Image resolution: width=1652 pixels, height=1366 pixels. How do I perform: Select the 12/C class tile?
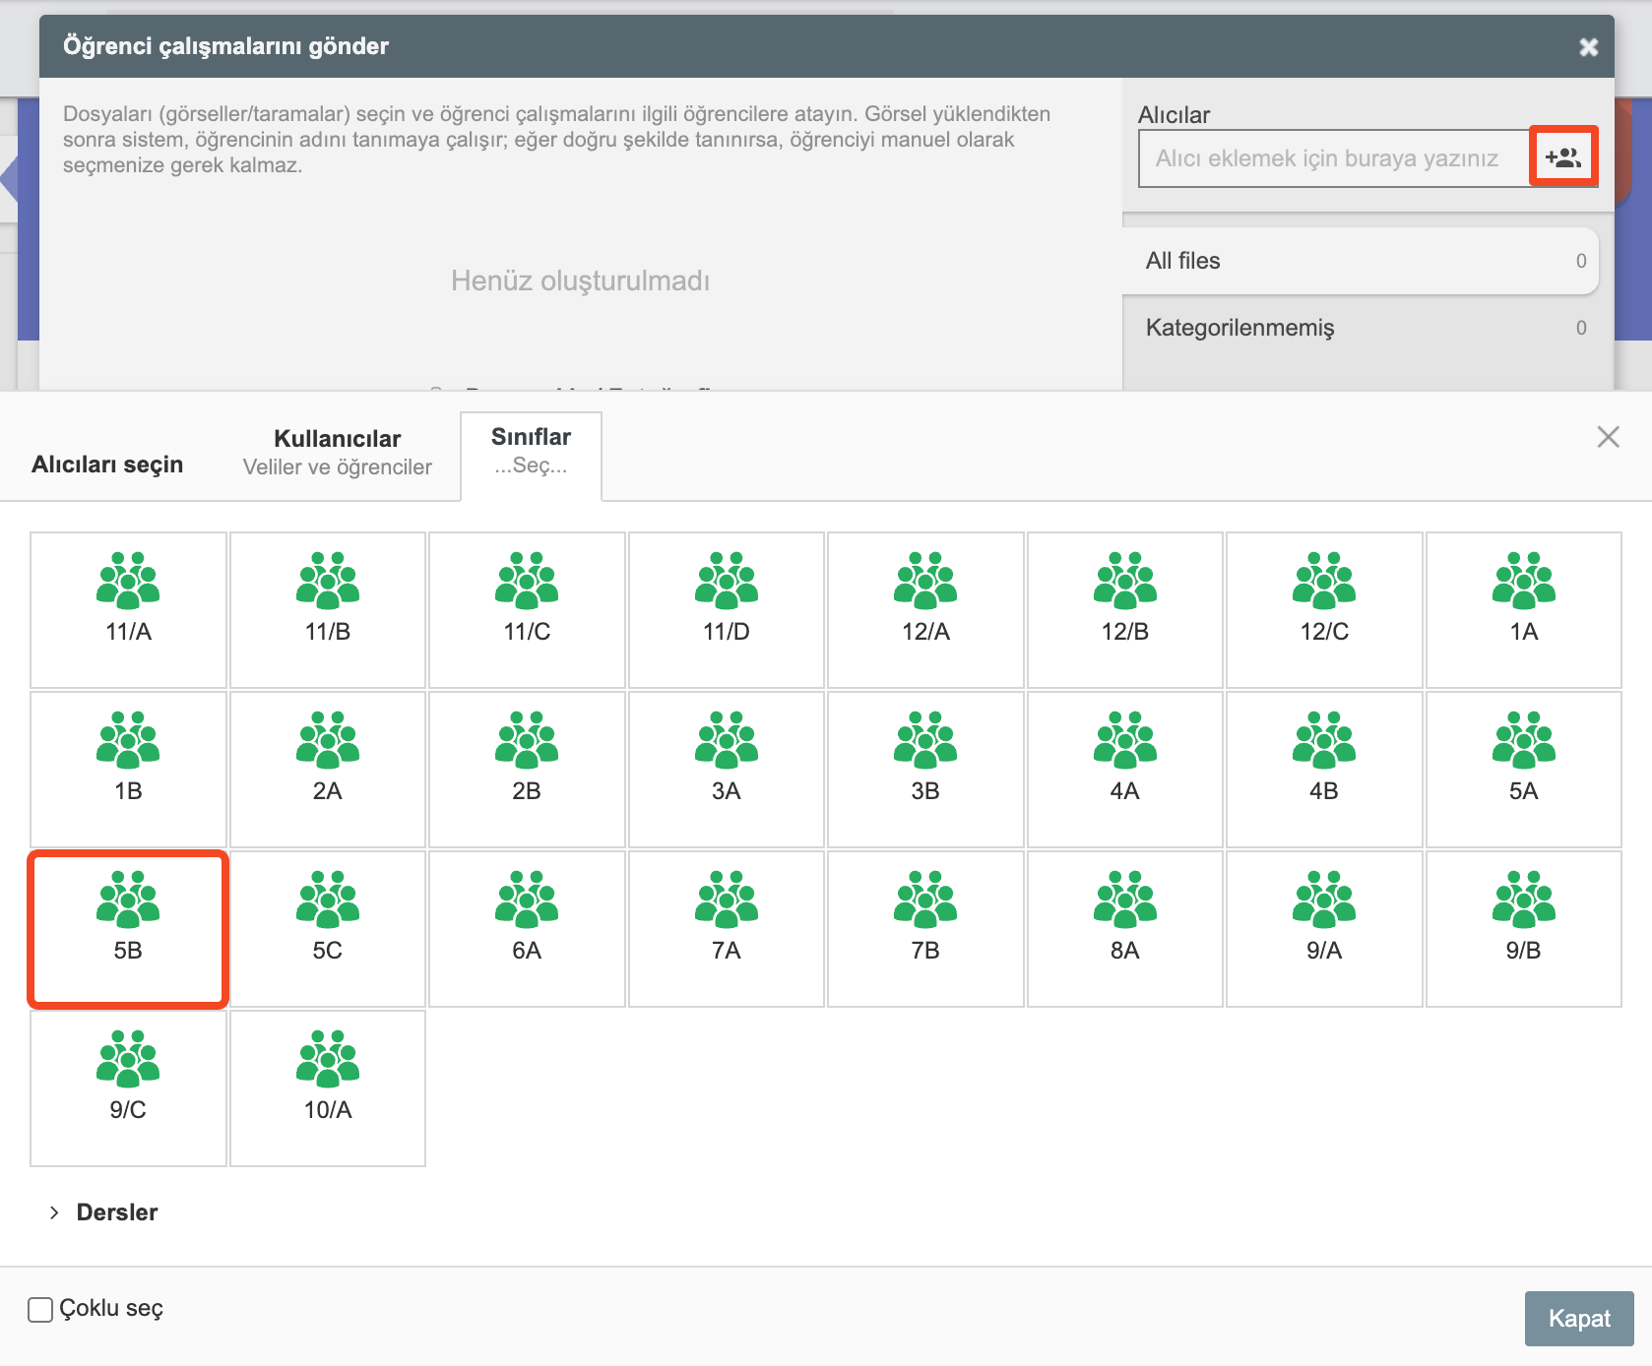point(1324,610)
